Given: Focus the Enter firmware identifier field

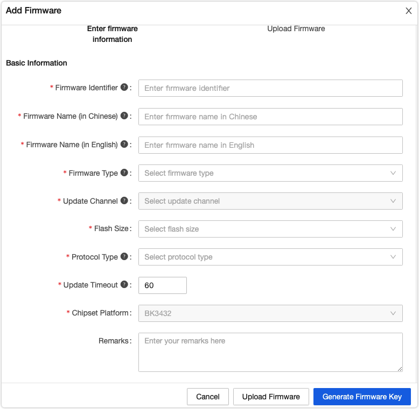Looking at the screenshot, I should pos(270,88).
